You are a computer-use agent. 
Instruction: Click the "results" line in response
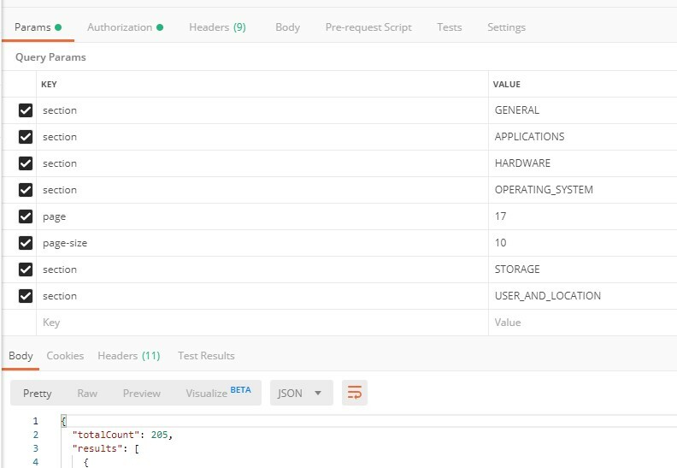[x=106, y=448]
